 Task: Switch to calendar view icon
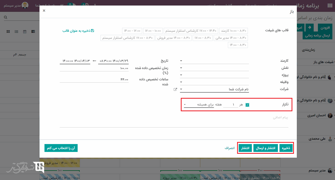click(x=25, y=31)
